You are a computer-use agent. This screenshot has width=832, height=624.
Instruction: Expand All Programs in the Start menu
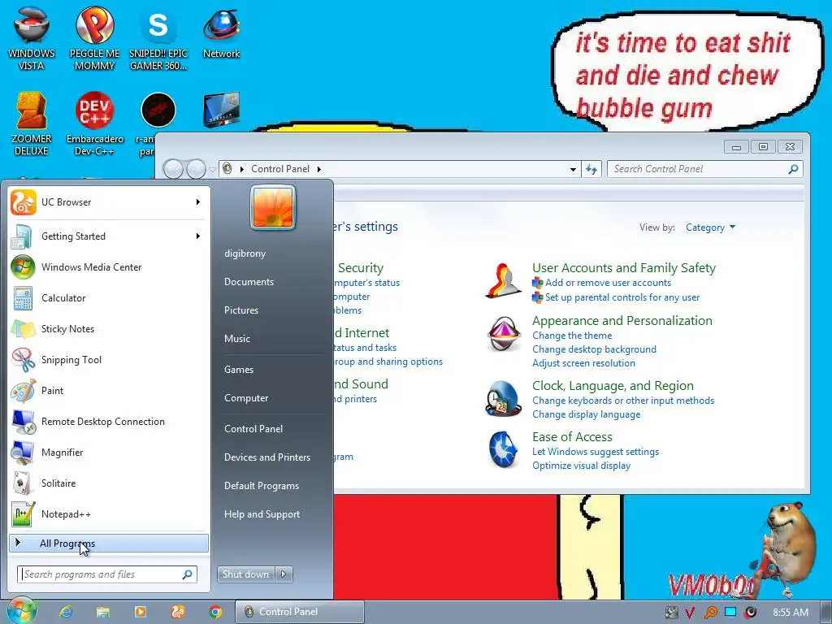[x=109, y=544]
